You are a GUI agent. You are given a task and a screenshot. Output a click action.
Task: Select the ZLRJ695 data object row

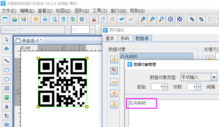157,56
